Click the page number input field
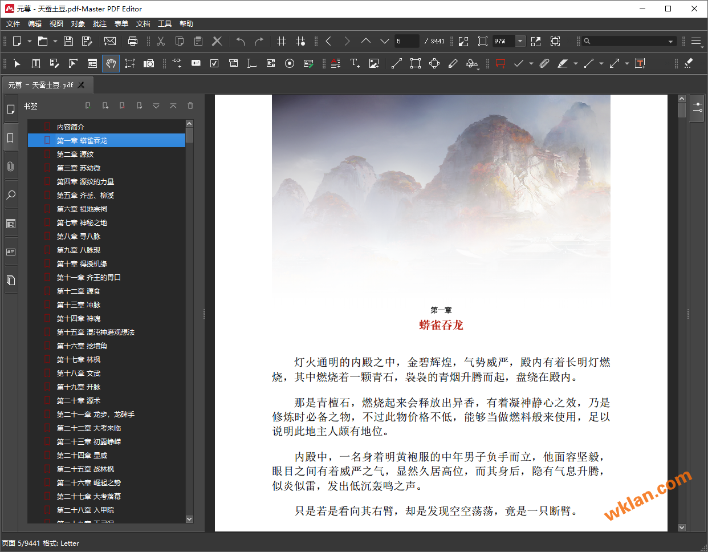 (407, 41)
